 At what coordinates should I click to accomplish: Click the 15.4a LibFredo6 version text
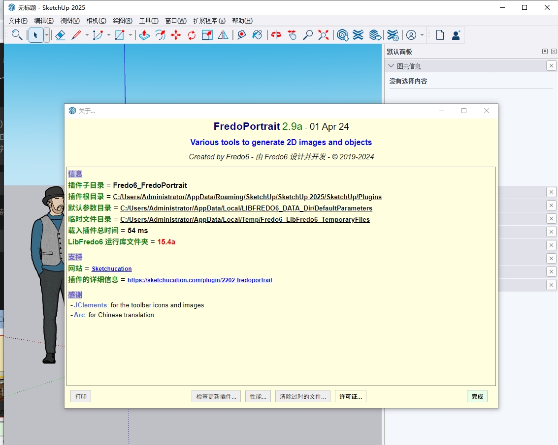coord(166,242)
